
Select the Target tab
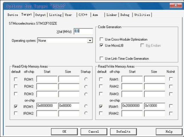(27, 15)
